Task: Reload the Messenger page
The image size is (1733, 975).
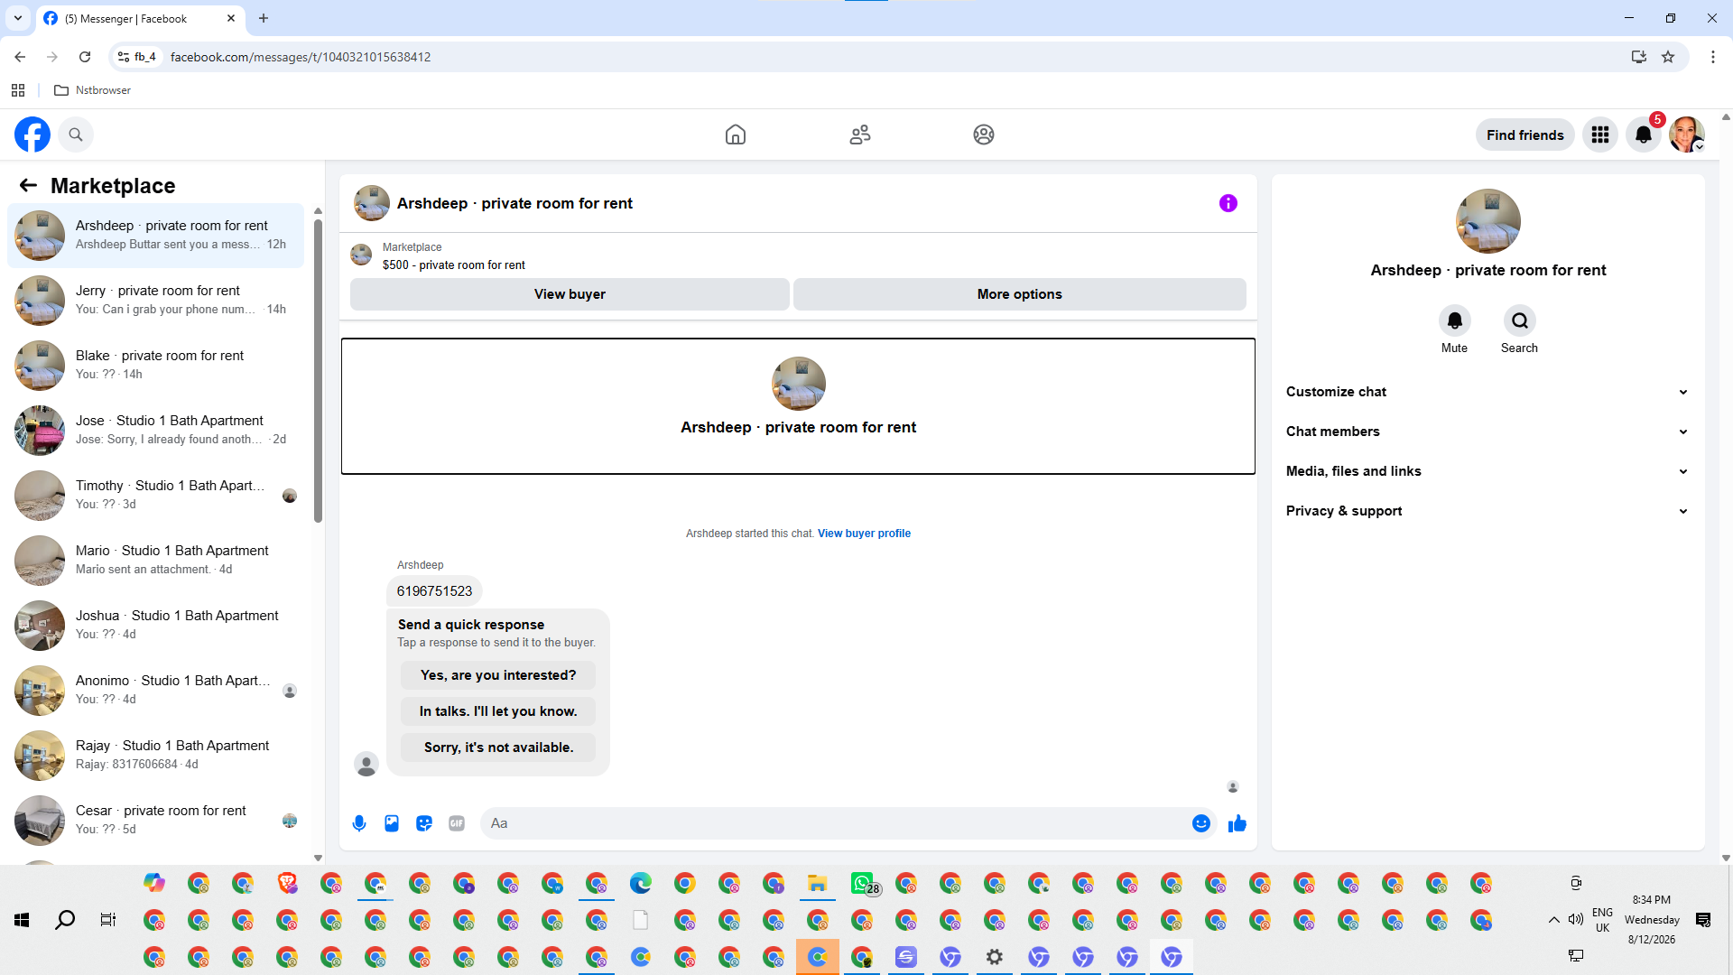Action: pos(85,57)
